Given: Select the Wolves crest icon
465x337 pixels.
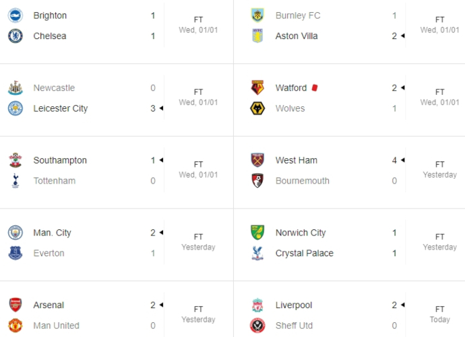Looking at the screenshot, I should (257, 108).
